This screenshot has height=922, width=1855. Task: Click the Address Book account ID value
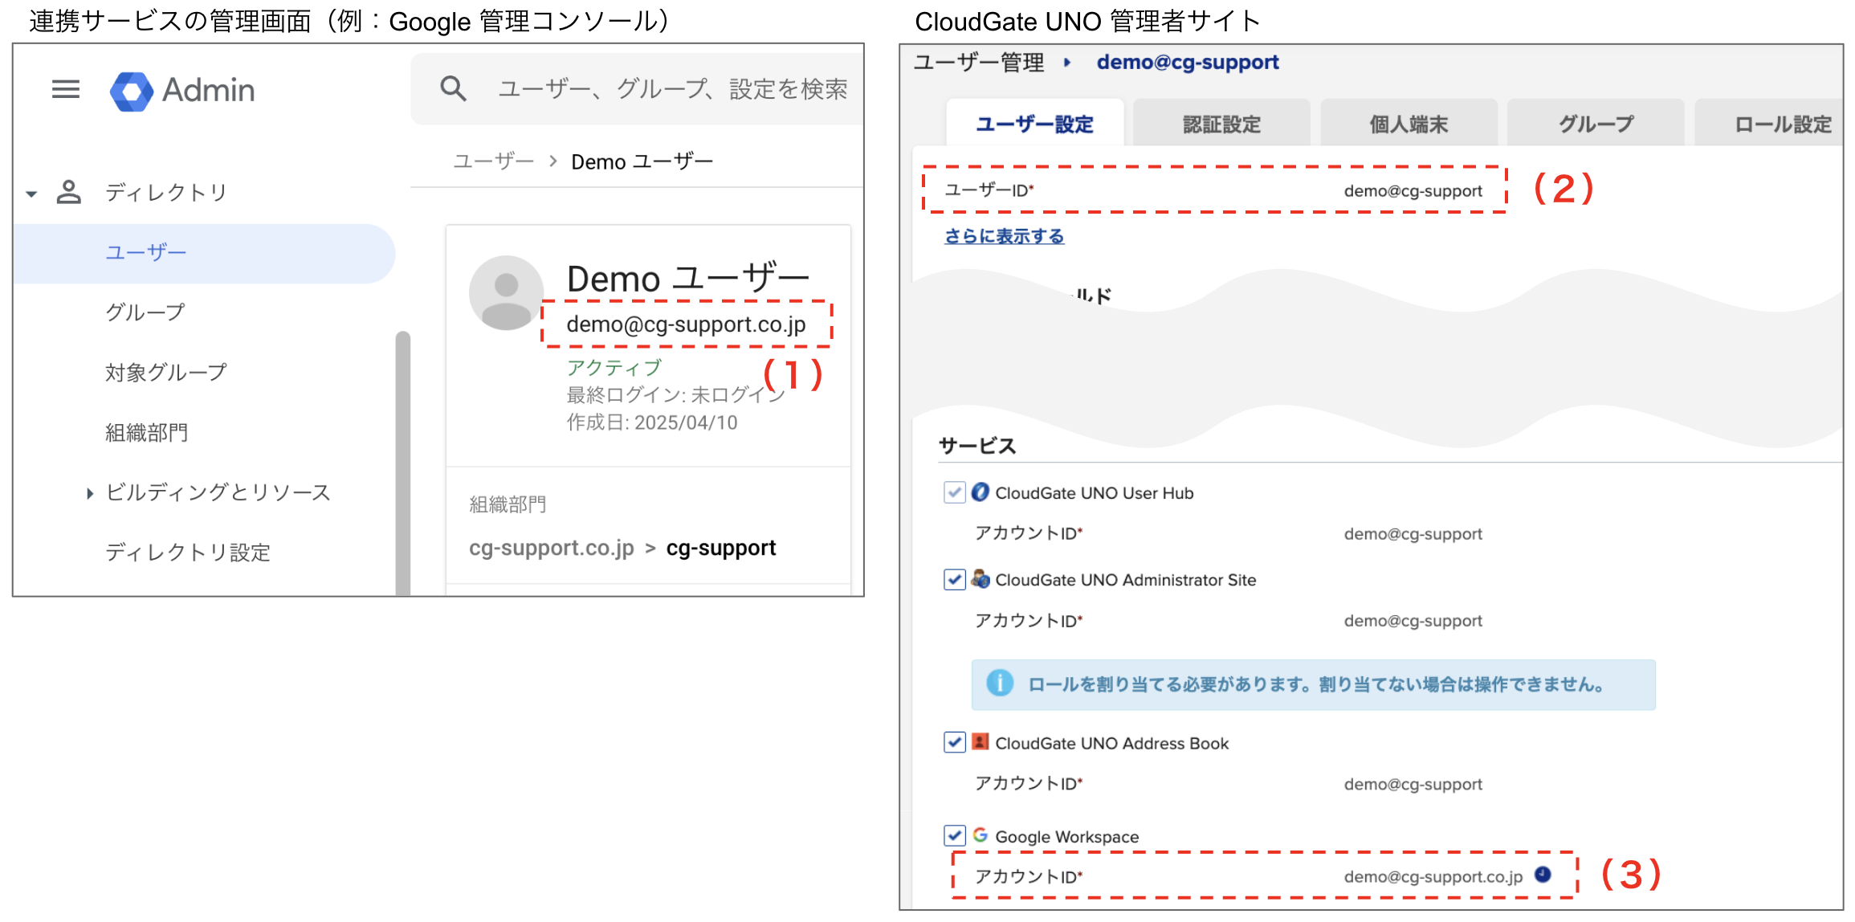[x=1413, y=784]
